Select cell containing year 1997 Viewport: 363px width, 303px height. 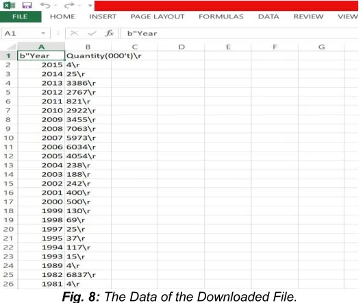point(41,229)
